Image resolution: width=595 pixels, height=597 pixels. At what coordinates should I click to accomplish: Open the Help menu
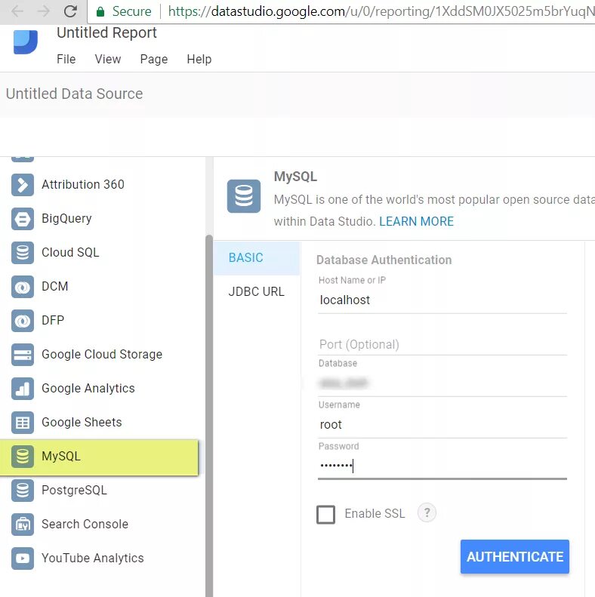199,59
